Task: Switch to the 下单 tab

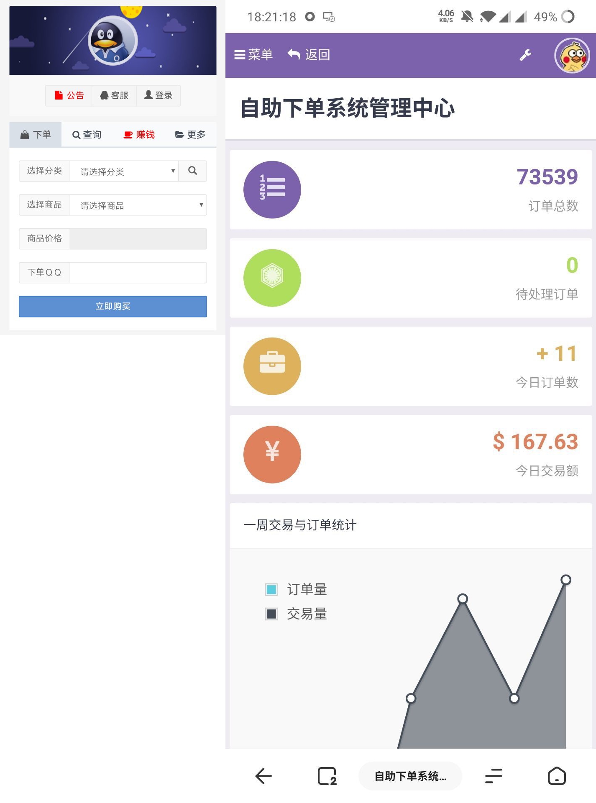Action: [36, 135]
